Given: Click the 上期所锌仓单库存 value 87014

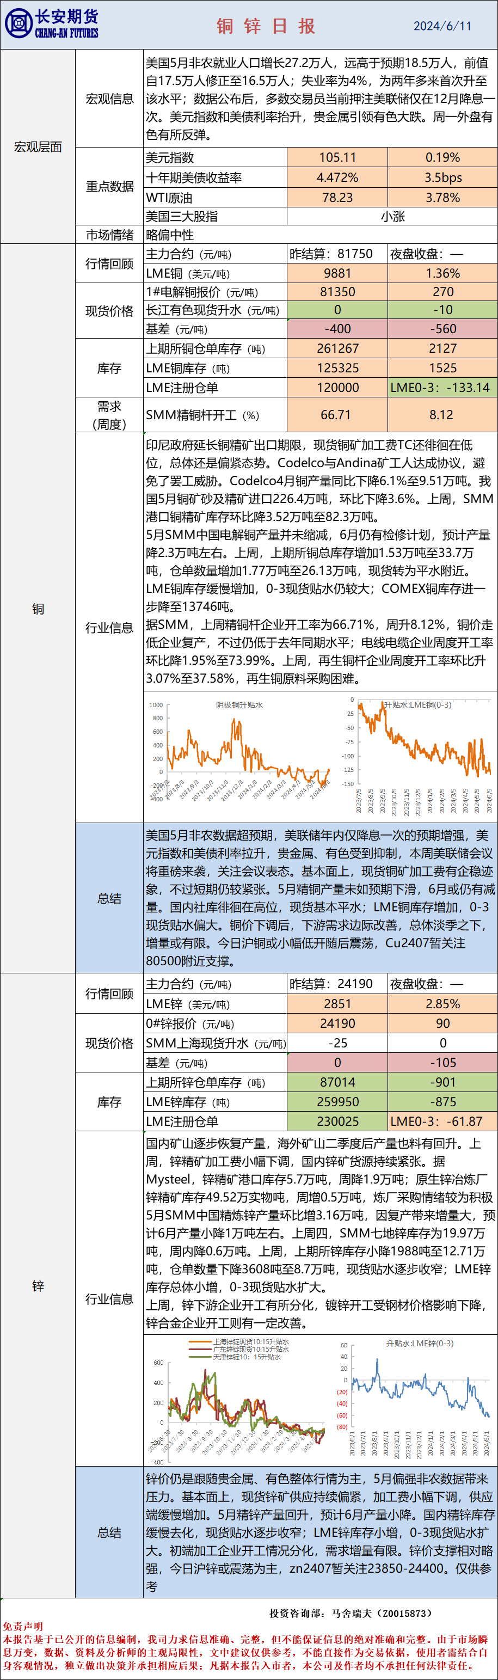Looking at the screenshot, I should coord(337,1082).
